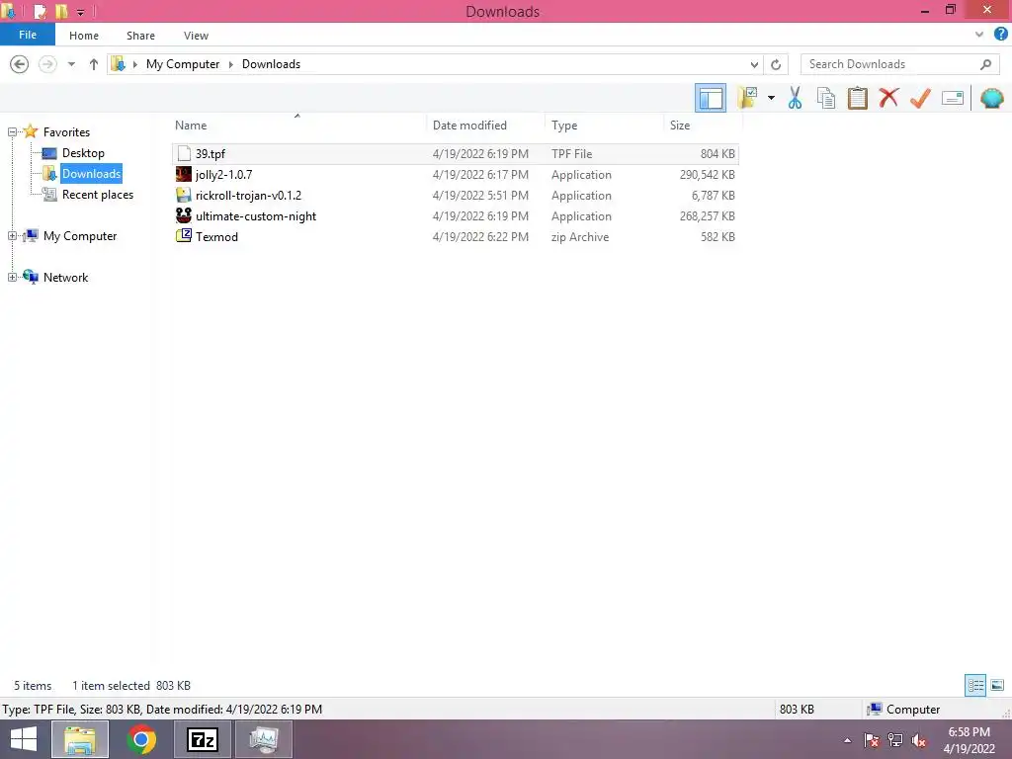The width and height of the screenshot is (1012, 759).
Task: Click the muted volume tray icon
Action: [919, 740]
